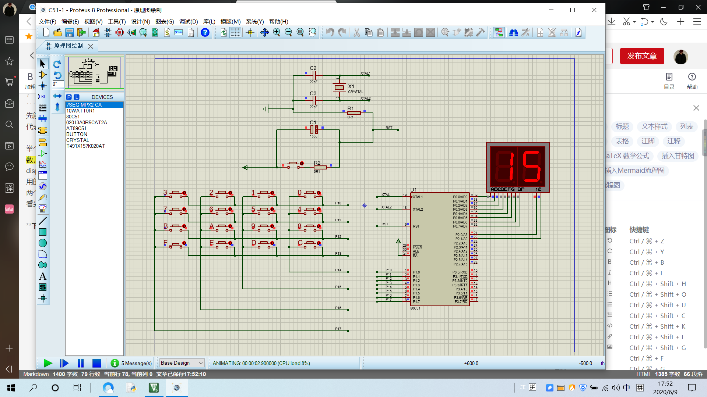
Task: Stop the simulation
Action: (x=96, y=363)
